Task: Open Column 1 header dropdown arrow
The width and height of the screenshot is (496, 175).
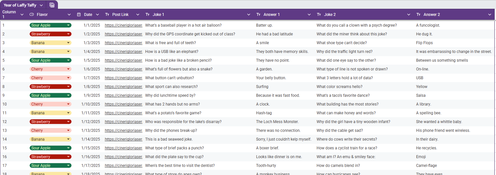Action: 22,15
